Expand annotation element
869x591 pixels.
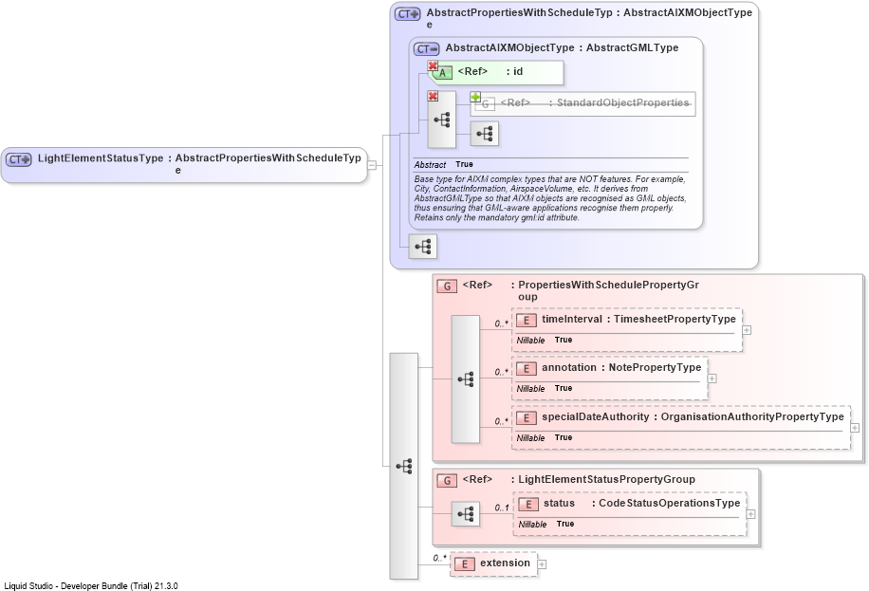(x=712, y=379)
